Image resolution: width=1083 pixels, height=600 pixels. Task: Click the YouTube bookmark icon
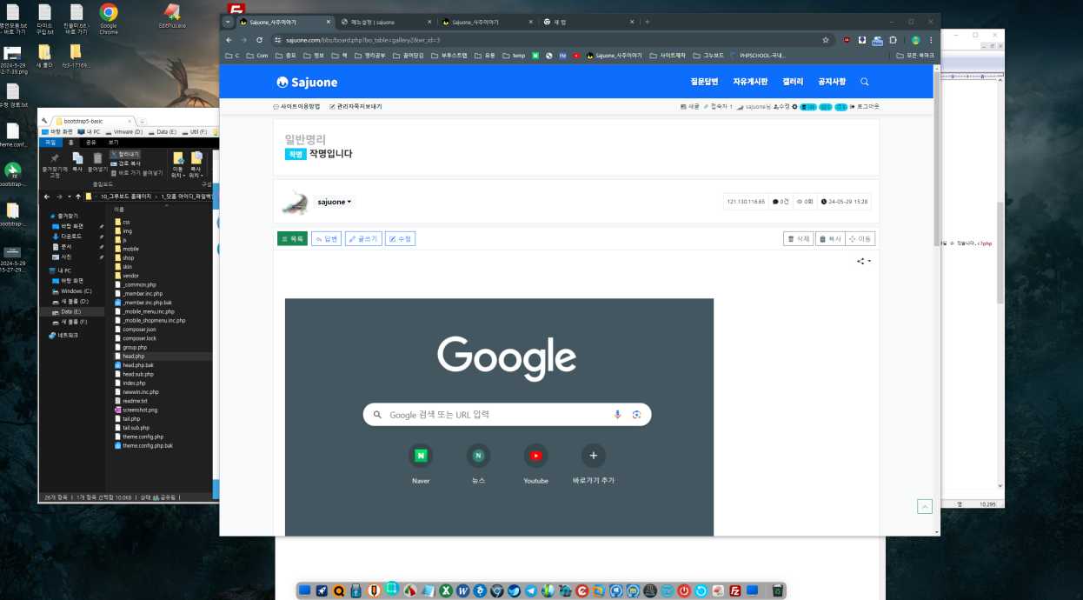(576, 56)
